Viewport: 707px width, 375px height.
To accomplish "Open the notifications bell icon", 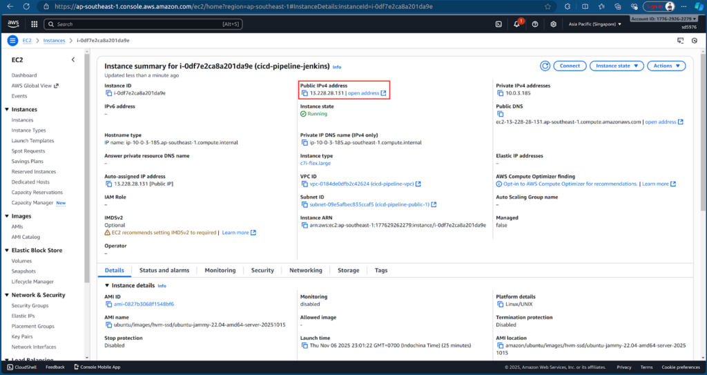I will [516, 24].
